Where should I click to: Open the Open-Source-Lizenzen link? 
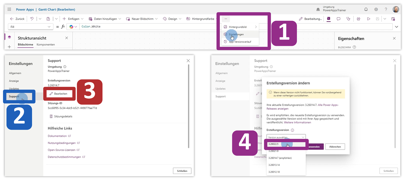(63, 150)
